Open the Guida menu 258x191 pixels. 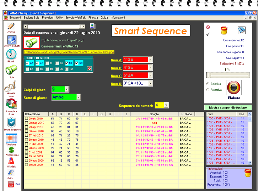coord(104,18)
